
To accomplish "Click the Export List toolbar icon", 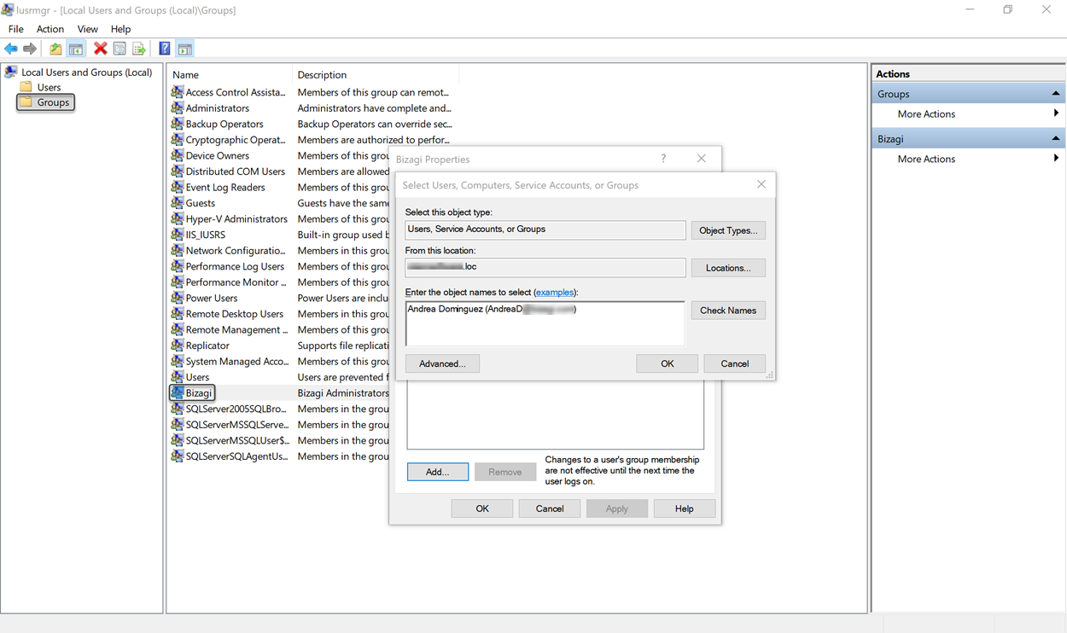I will (x=138, y=49).
